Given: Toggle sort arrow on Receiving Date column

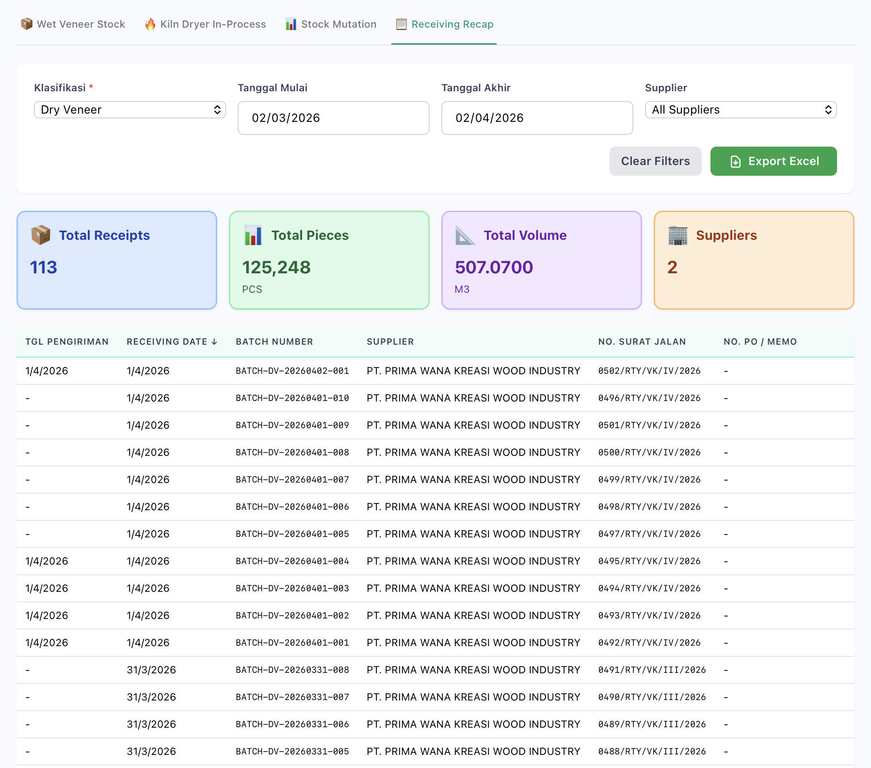Looking at the screenshot, I should tap(214, 342).
